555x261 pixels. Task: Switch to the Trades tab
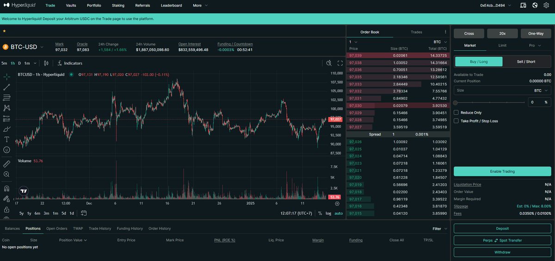point(416,32)
